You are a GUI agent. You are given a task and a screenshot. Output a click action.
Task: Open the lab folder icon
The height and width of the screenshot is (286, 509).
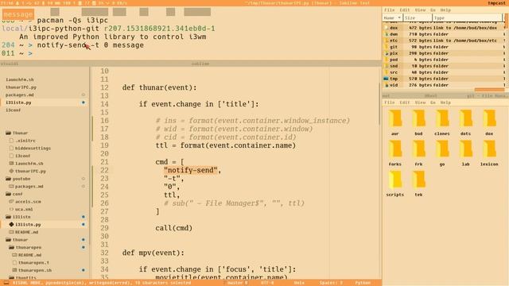click(466, 149)
